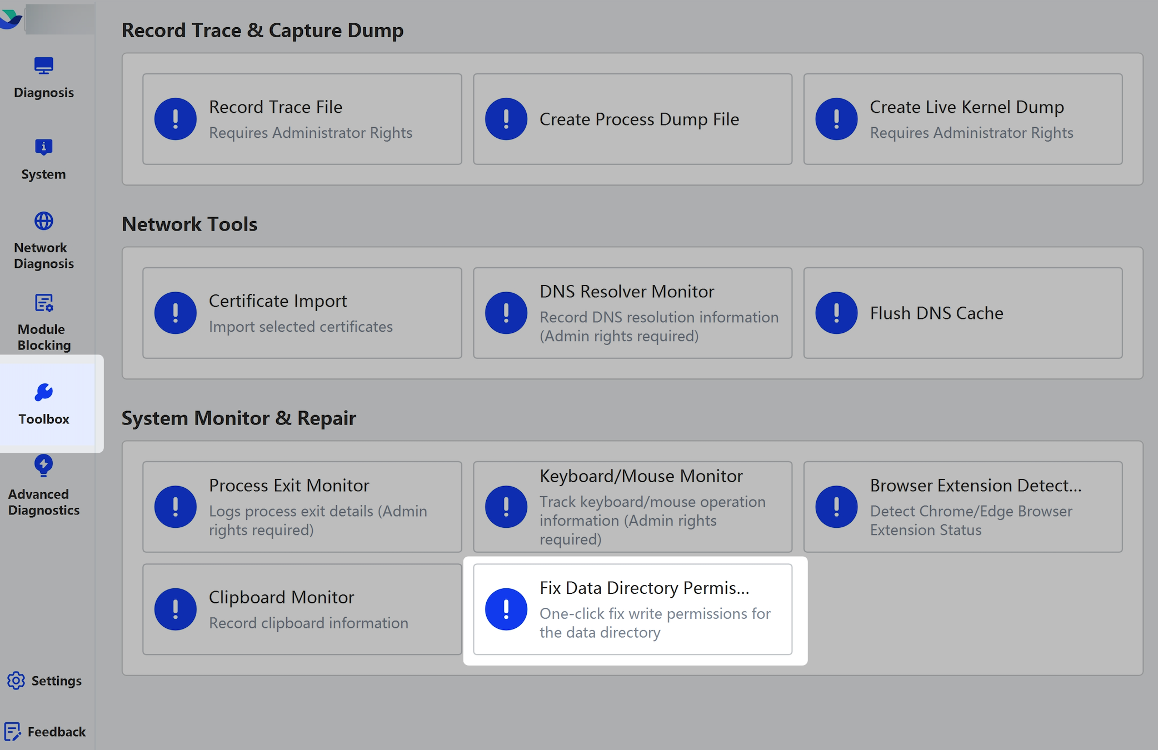Run Flush DNS Cache

(x=963, y=313)
